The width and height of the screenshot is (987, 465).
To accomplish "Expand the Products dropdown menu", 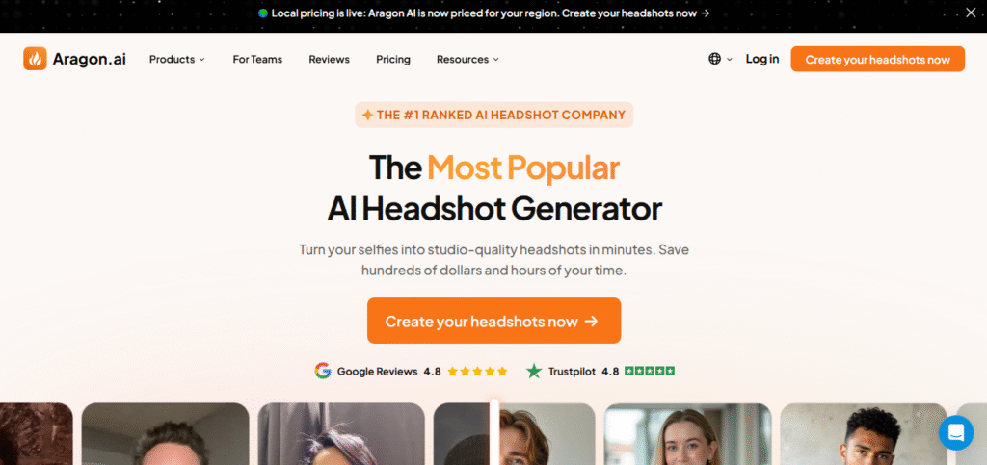I will point(177,59).
